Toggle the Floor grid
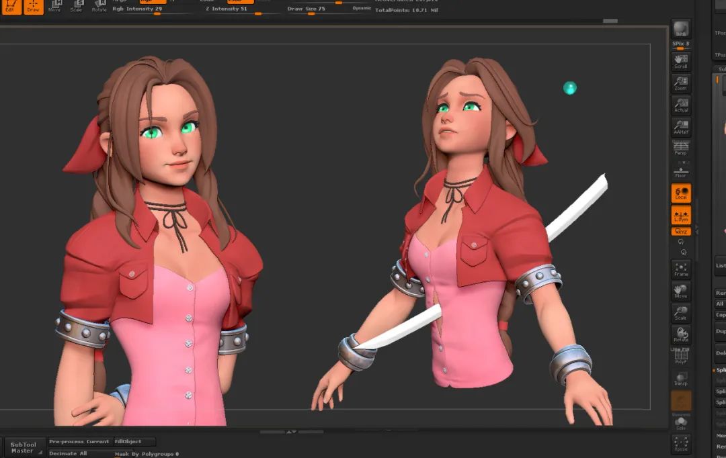Image resolution: width=726 pixels, height=458 pixels. pyautogui.click(x=680, y=172)
